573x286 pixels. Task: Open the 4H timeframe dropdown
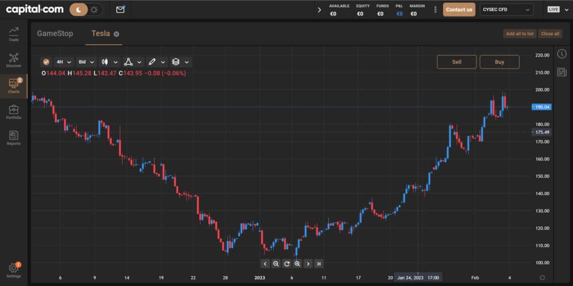pos(64,62)
